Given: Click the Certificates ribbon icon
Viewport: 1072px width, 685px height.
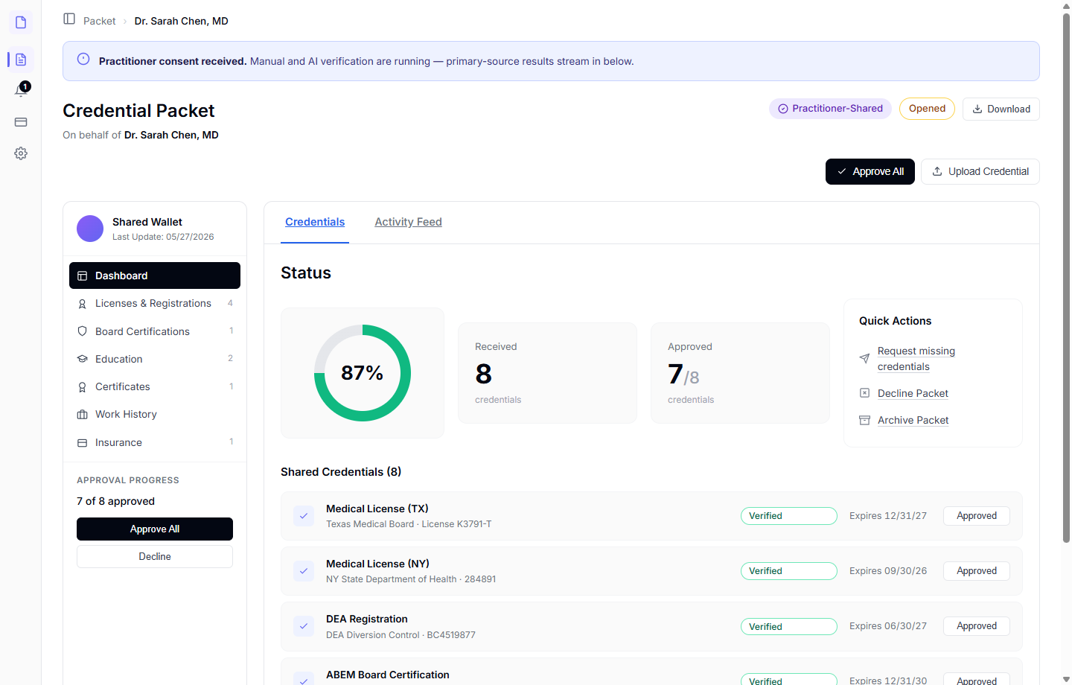Looking at the screenshot, I should click(x=83, y=387).
